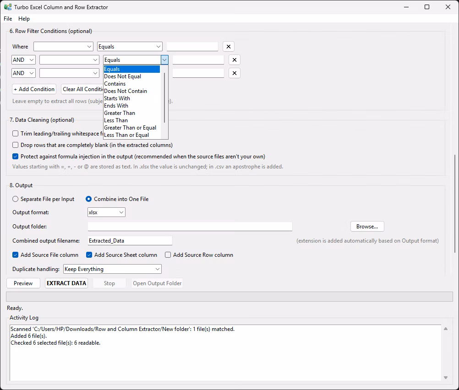The image size is (459, 390).
Task: Click the extraction progress bar
Action: point(229,297)
